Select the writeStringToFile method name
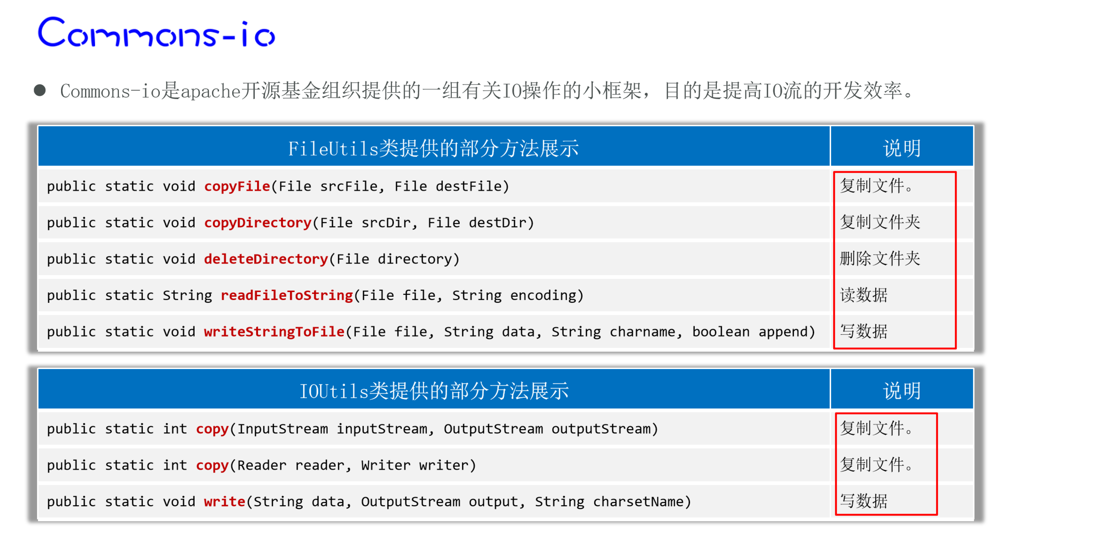This screenshot has height=548, width=1109. 274,332
